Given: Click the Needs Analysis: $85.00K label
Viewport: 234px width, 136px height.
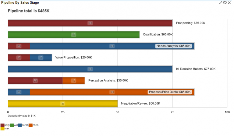Looking at the screenshot, I should [x=173, y=46].
